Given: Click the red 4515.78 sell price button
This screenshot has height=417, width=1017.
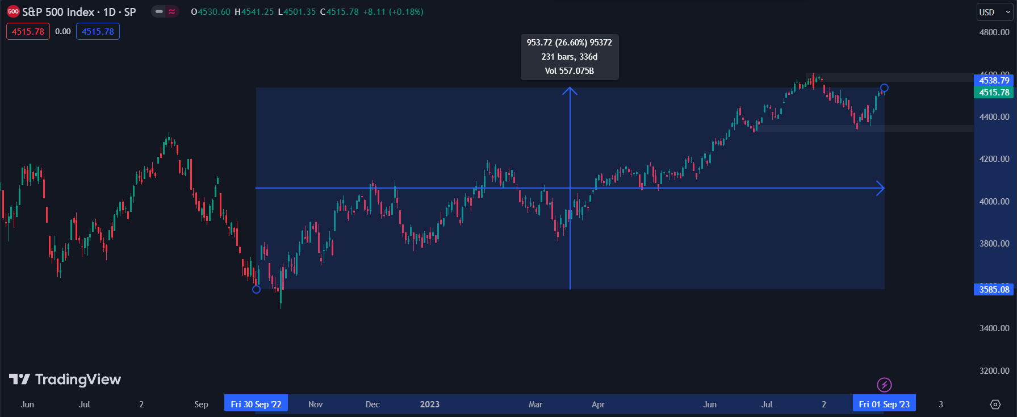Looking at the screenshot, I should click(x=28, y=31).
